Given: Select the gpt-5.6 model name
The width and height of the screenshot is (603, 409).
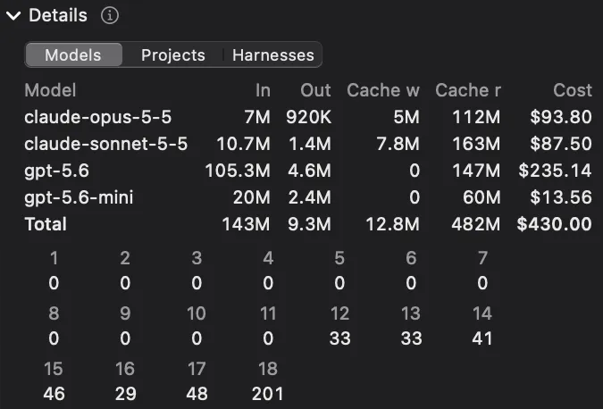Looking at the screenshot, I should [x=56, y=171].
